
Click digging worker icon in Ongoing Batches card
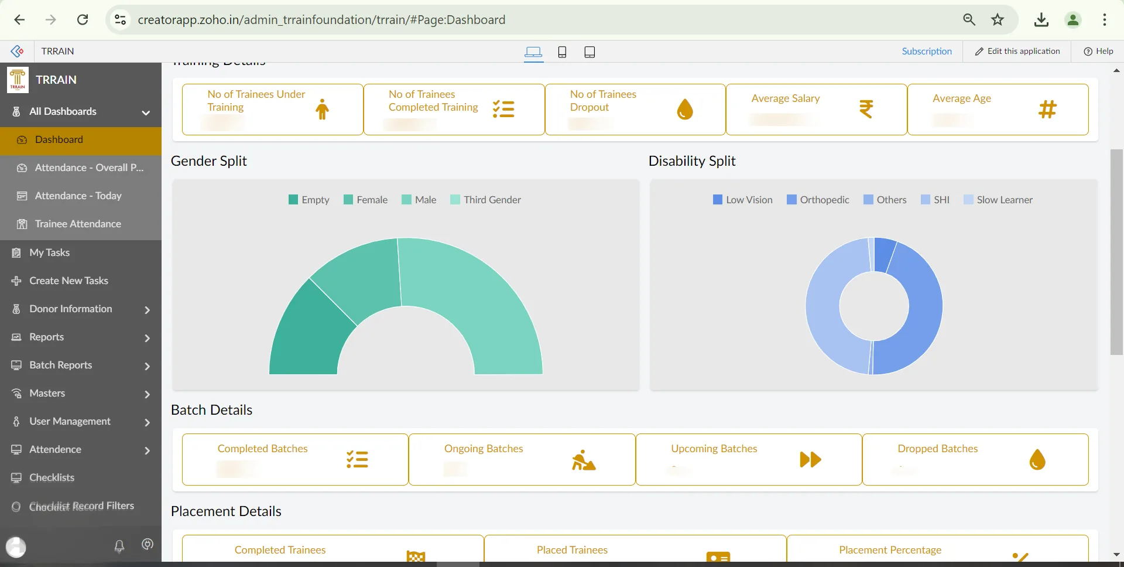point(584,460)
